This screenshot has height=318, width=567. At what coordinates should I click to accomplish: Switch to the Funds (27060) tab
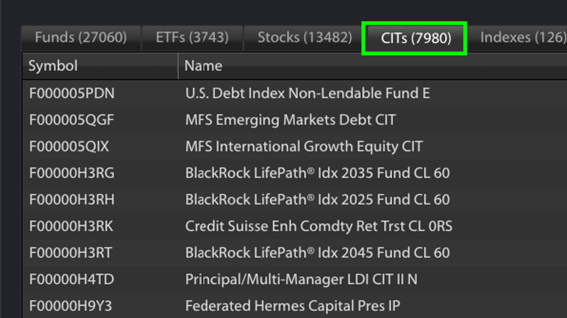click(x=81, y=38)
